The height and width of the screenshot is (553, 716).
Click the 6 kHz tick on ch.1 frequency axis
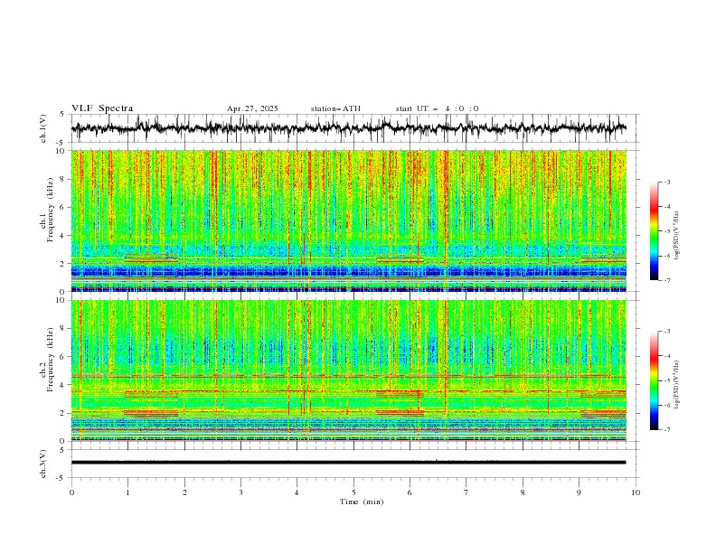pos(63,208)
